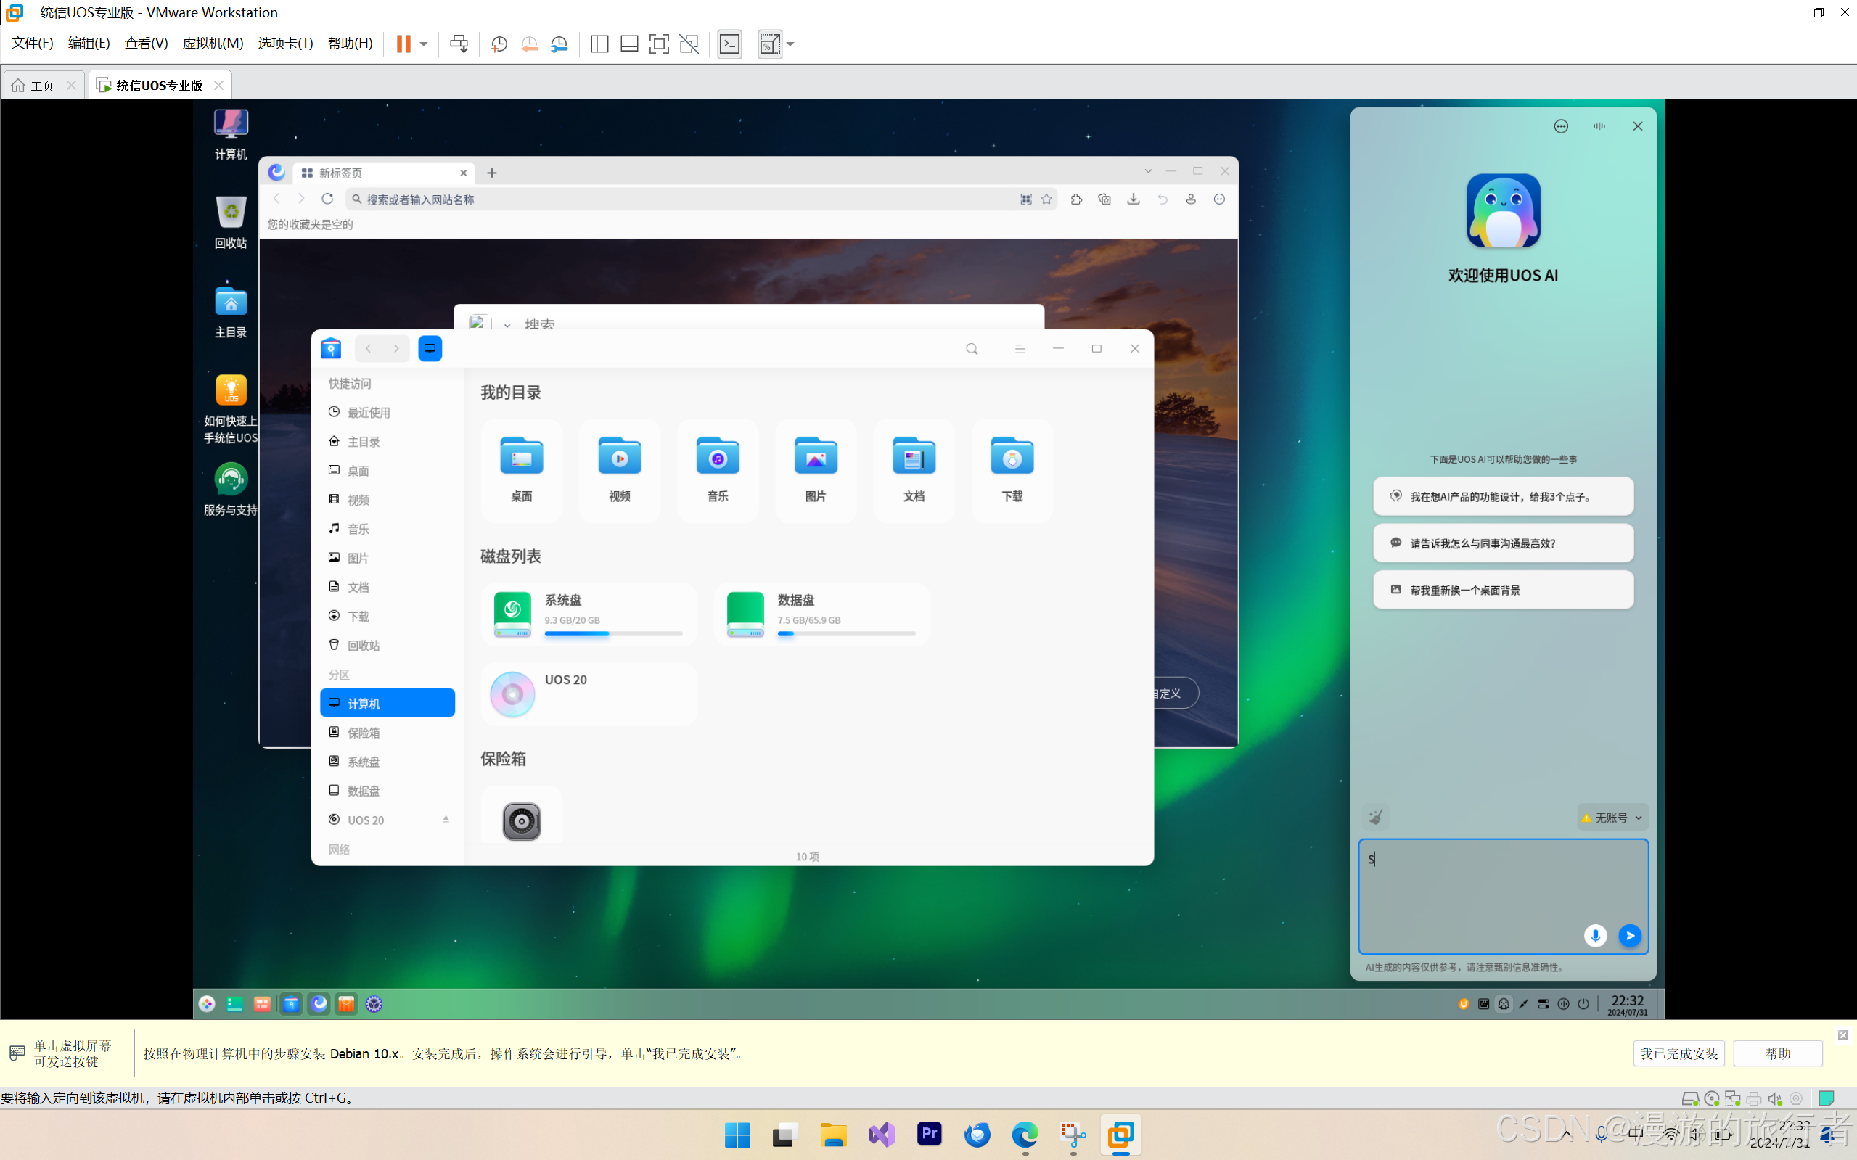
Task: Open the 选项卡(T) menu
Action: (x=285, y=43)
